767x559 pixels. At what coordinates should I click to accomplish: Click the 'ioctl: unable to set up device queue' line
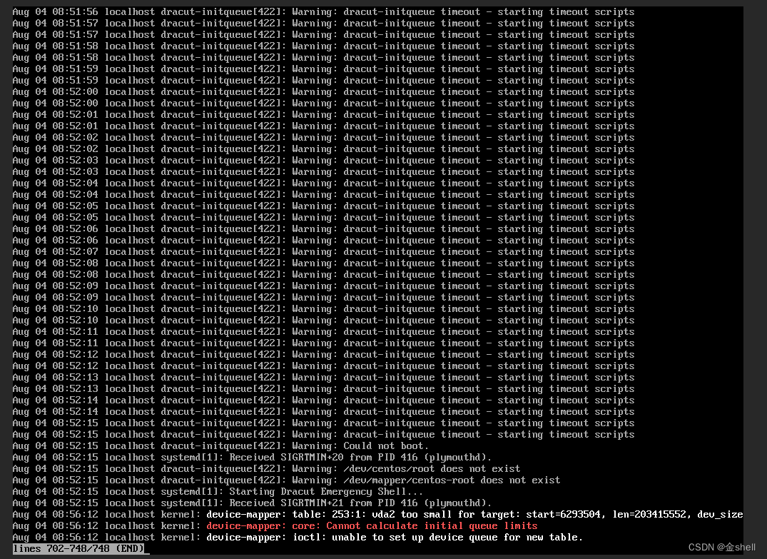click(x=298, y=537)
